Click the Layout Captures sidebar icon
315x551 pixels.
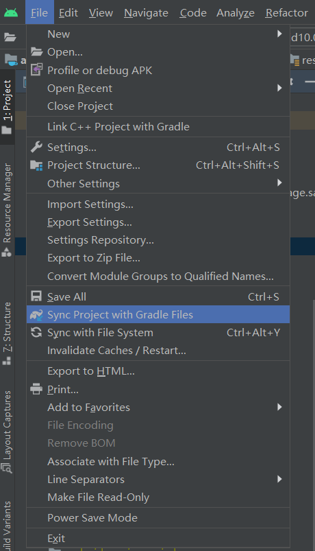point(7,468)
